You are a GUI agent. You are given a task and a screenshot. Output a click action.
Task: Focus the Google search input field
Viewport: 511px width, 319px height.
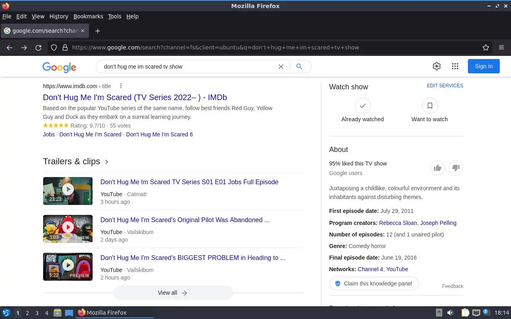coord(188,67)
